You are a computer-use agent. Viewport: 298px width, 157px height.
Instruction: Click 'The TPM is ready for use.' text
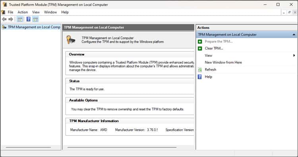[87, 89]
